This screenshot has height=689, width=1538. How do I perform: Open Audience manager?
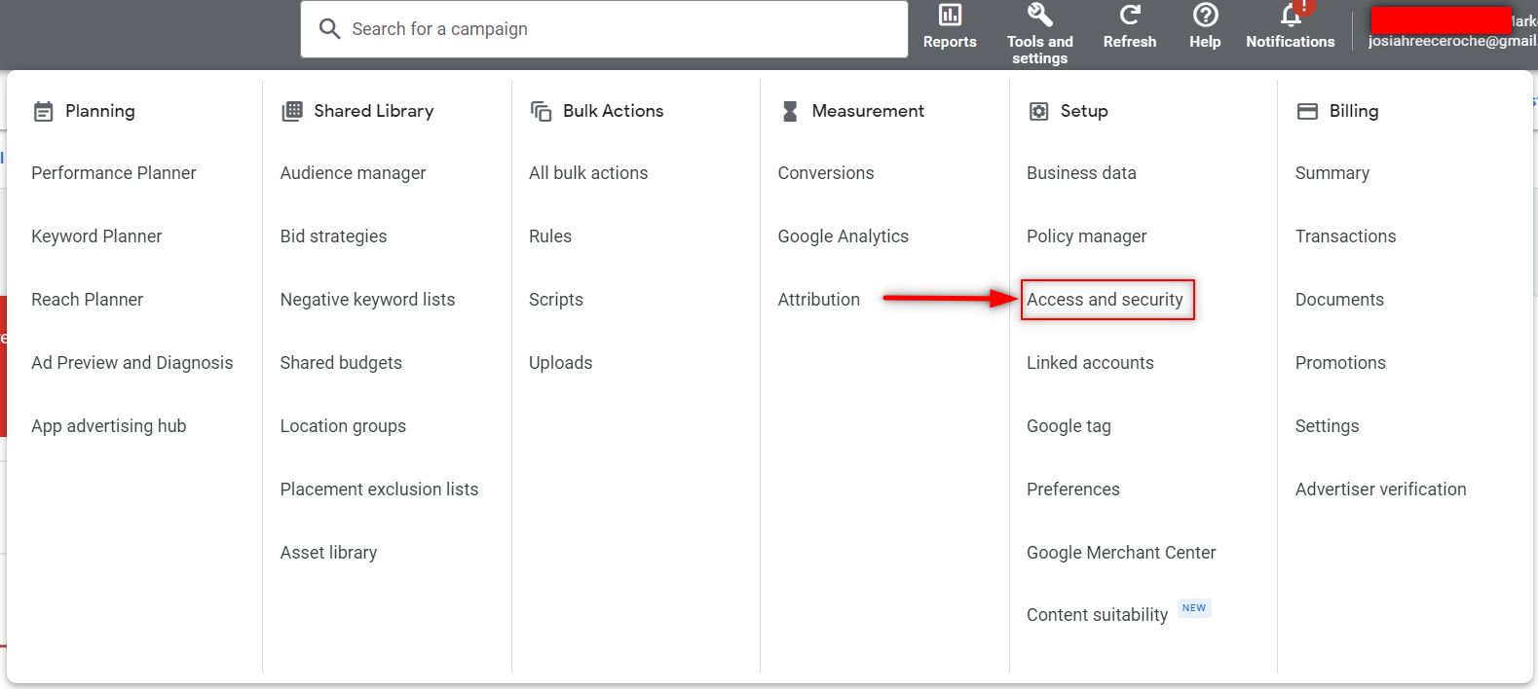click(353, 173)
